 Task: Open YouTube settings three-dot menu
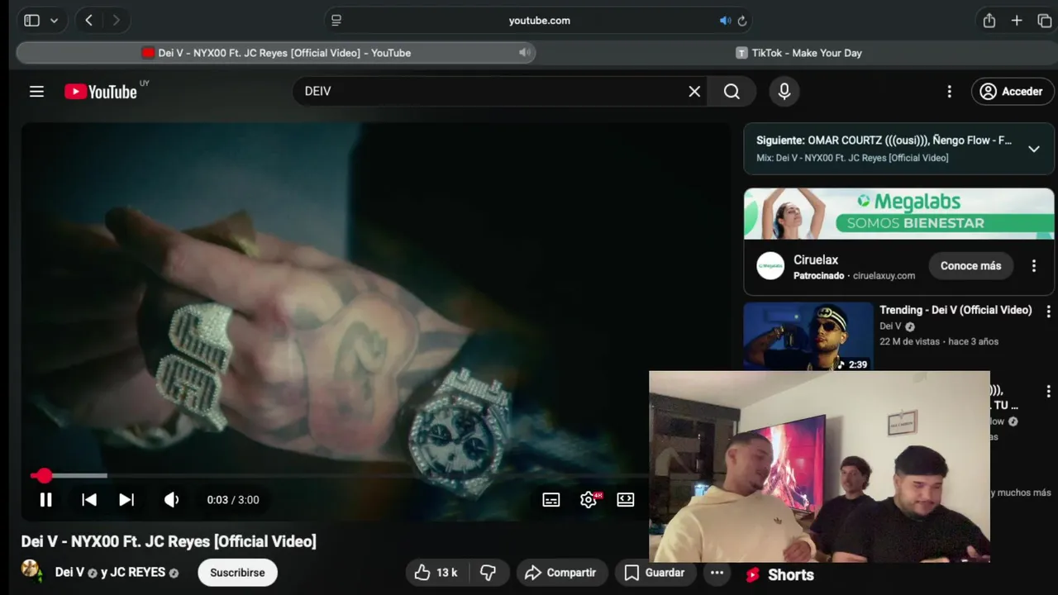point(949,92)
